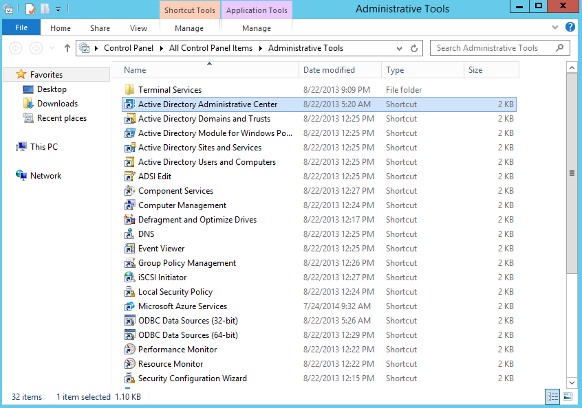The width and height of the screenshot is (582, 408).
Task: Open the Application Tools Manage tab
Action: [x=257, y=28]
